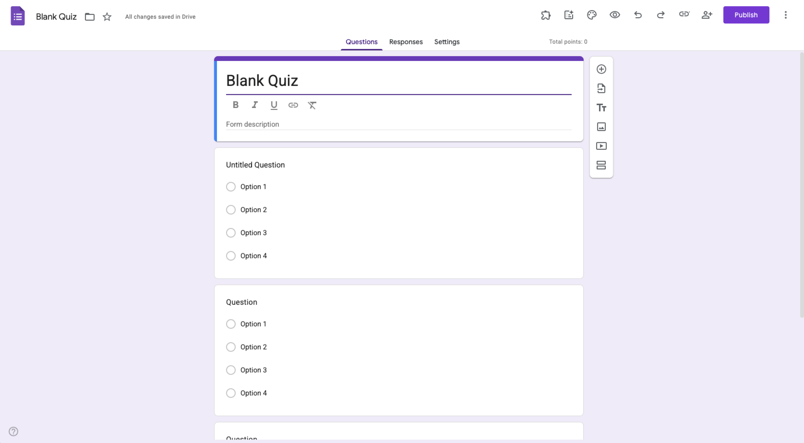
Task: Add a new question
Action: tap(601, 69)
